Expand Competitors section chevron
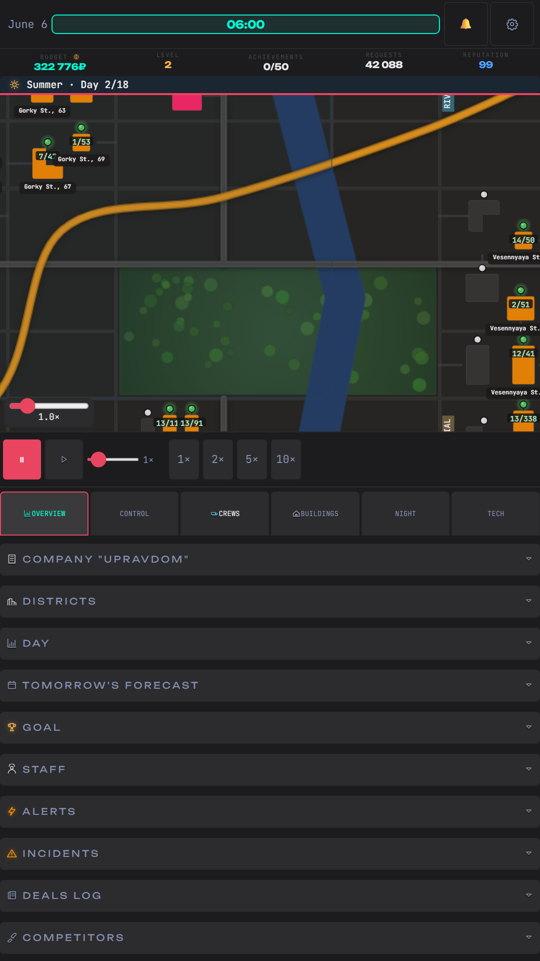Viewport: 540px width, 961px height. pyautogui.click(x=528, y=937)
